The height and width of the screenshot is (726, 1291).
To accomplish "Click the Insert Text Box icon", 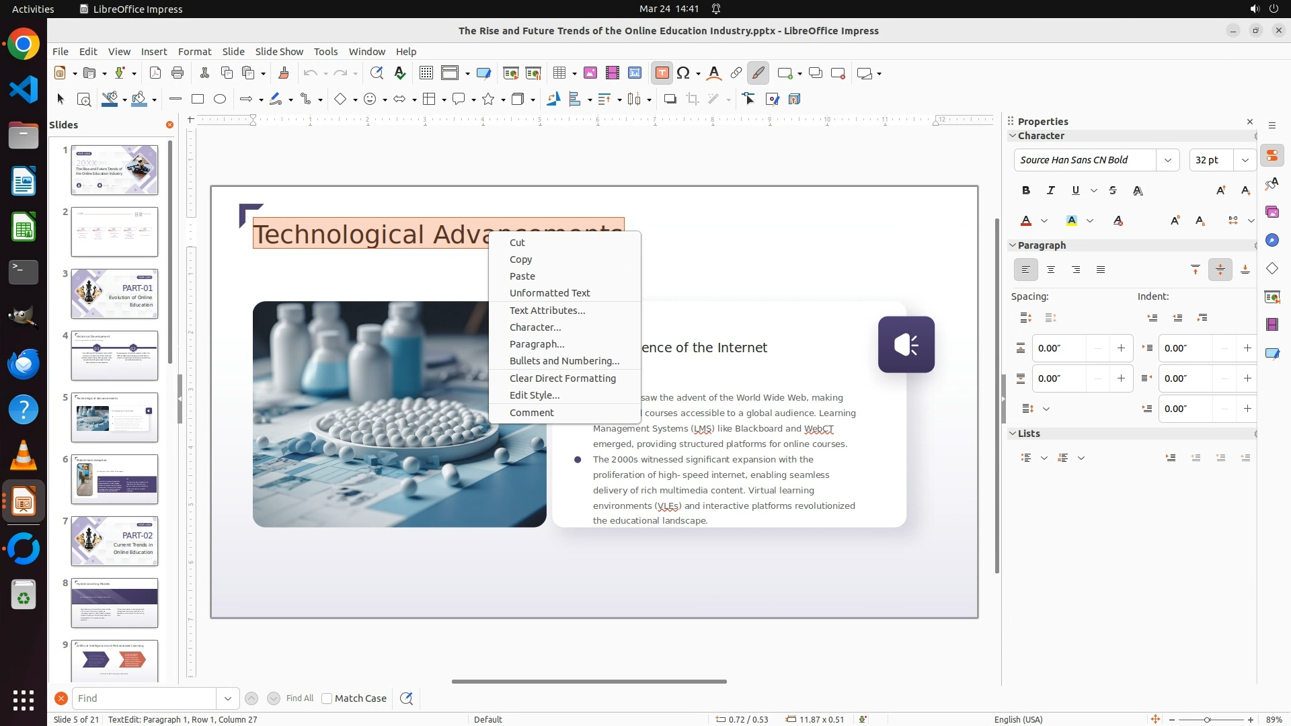I will click(662, 73).
